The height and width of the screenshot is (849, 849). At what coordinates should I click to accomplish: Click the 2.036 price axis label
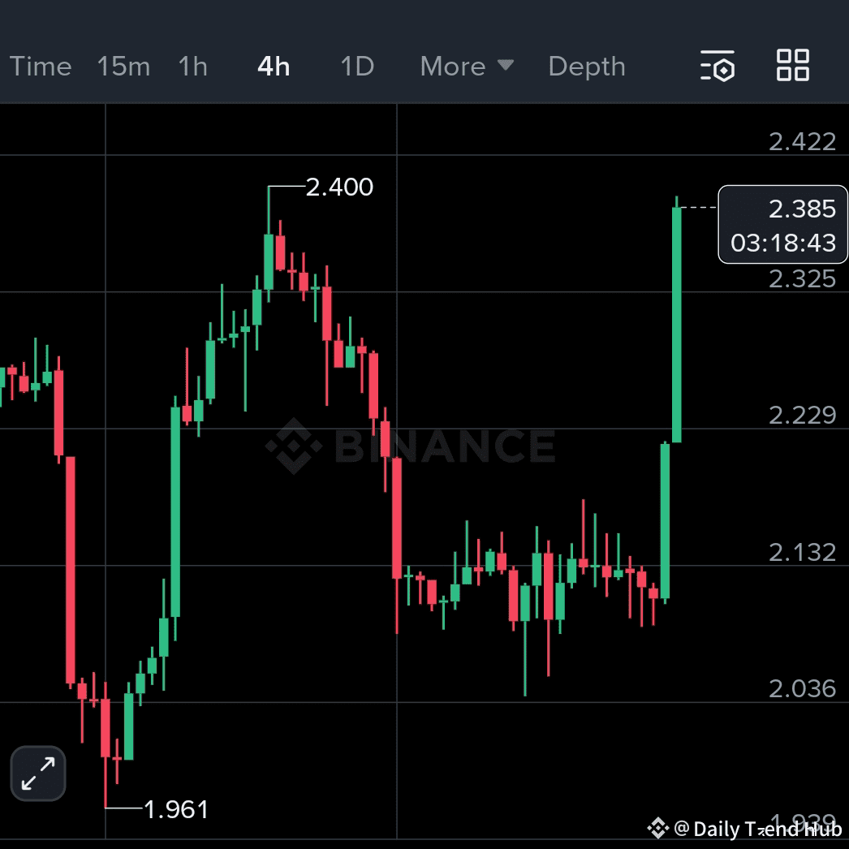click(x=802, y=688)
